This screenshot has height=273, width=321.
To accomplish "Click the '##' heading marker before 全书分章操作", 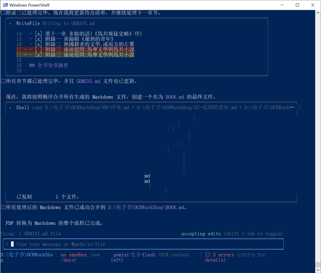I will pyautogui.click(x=32, y=65).
